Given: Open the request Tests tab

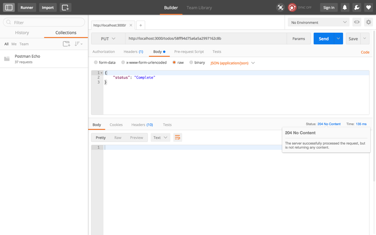Looking at the screenshot, I should (217, 52).
